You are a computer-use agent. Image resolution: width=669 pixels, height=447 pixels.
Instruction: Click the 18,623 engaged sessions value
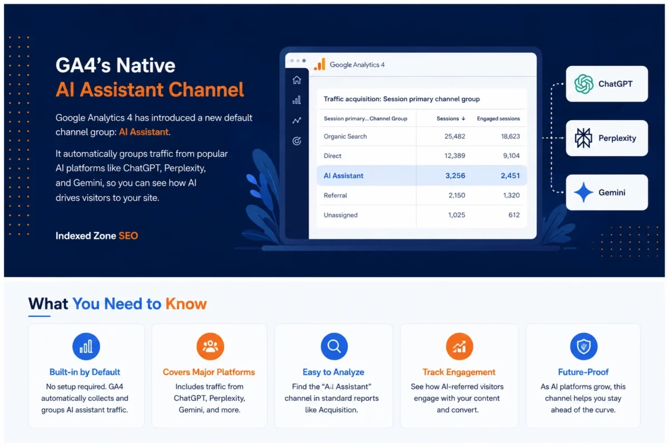click(x=510, y=136)
